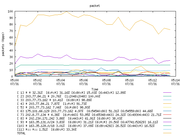Click the 05:14 07/31 time axis label
Viewport: 181px width, 136px height.
pos(175,82)
